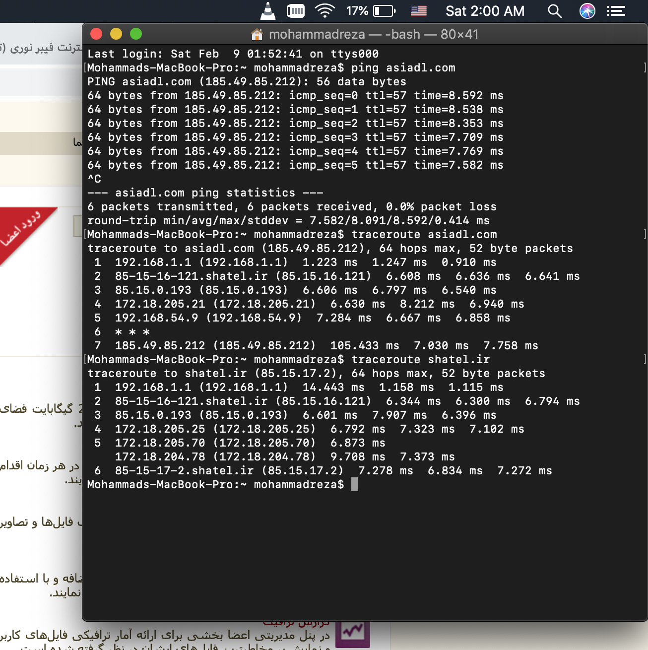Viewport: 648px width, 650px height.
Task: Open the Wi-Fi status menu
Action: [325, 11]
